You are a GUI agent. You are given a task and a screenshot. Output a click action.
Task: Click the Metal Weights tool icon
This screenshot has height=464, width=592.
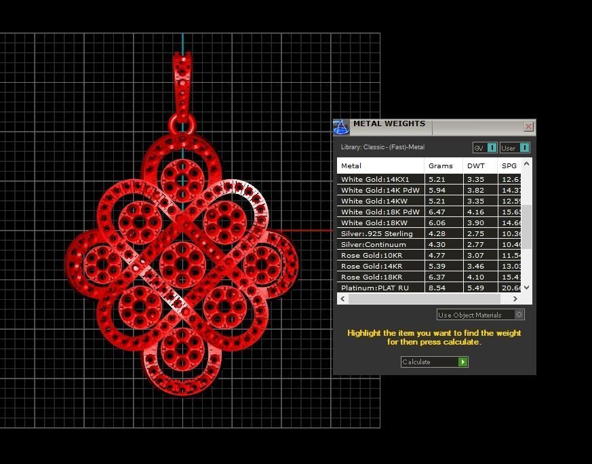(341, 128)
